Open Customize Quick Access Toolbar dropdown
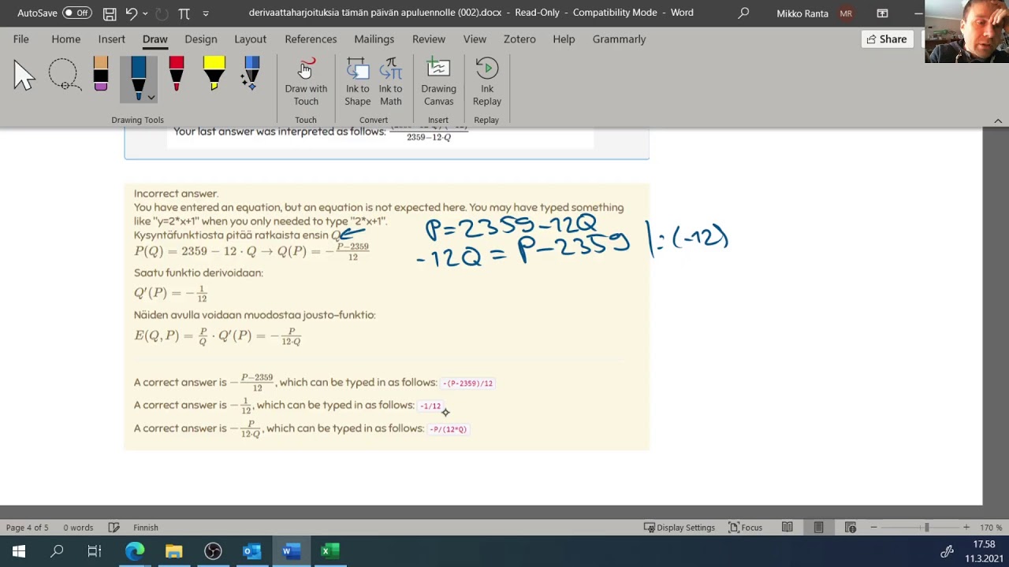Image resolution: width=1009 pixels, height=567 pixels. click(206, 13)
